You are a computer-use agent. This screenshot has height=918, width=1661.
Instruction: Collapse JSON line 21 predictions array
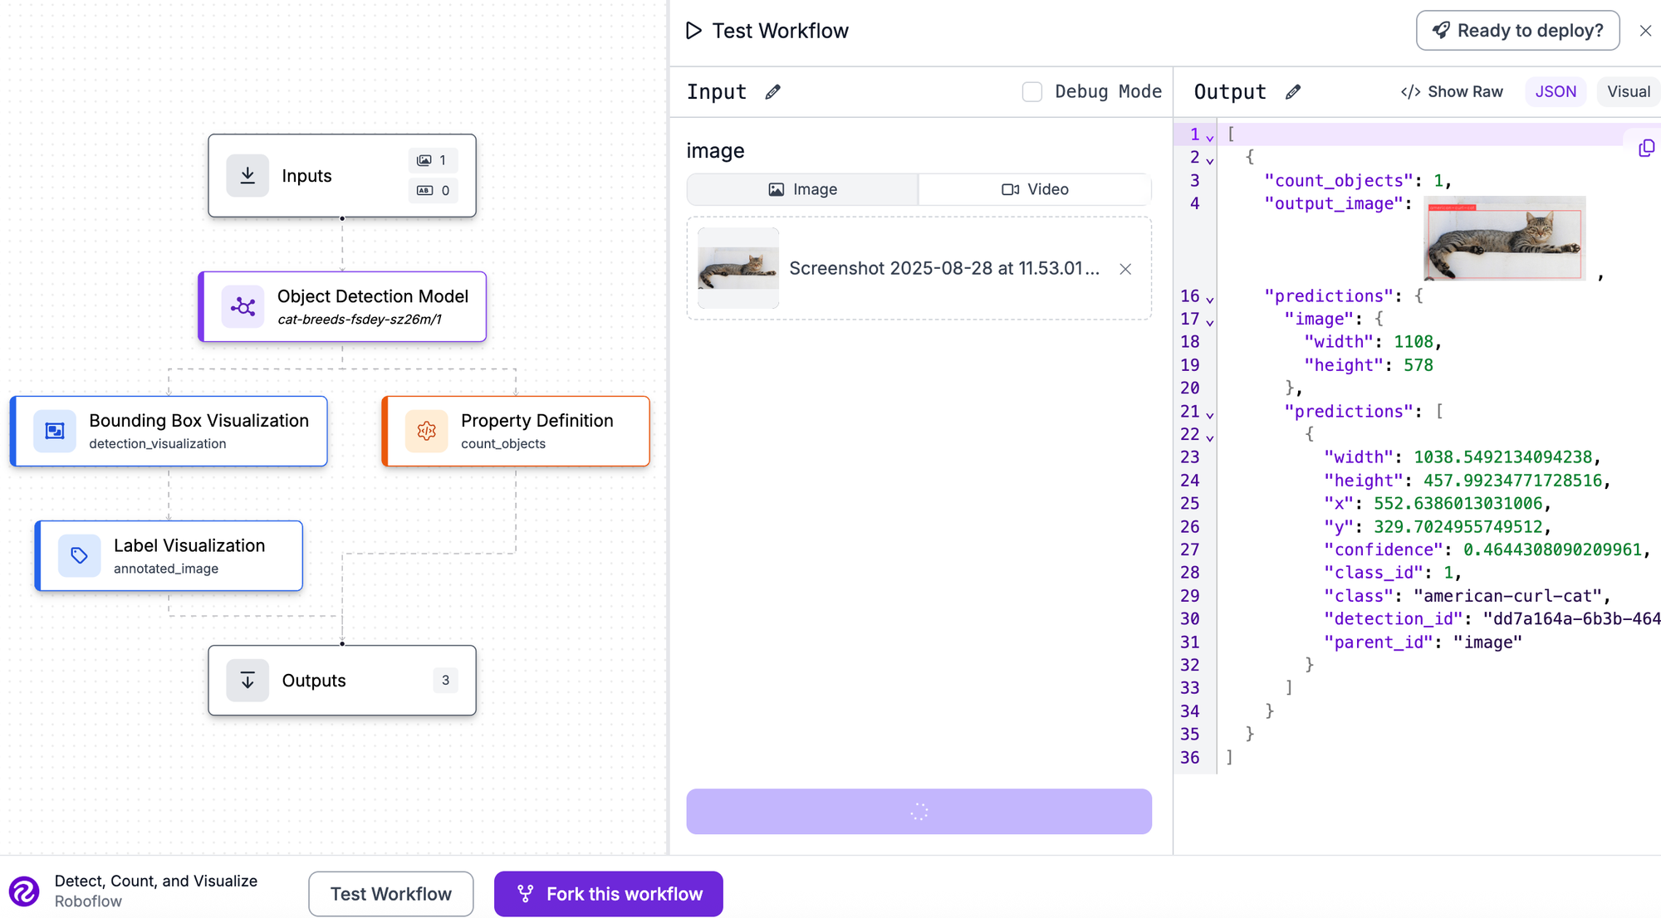point(1210,415)
